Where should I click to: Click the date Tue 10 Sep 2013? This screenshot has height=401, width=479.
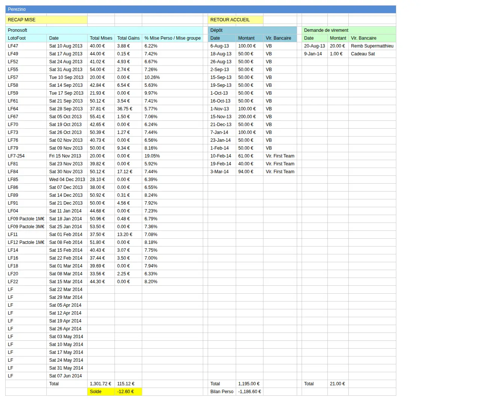[67, 77]
